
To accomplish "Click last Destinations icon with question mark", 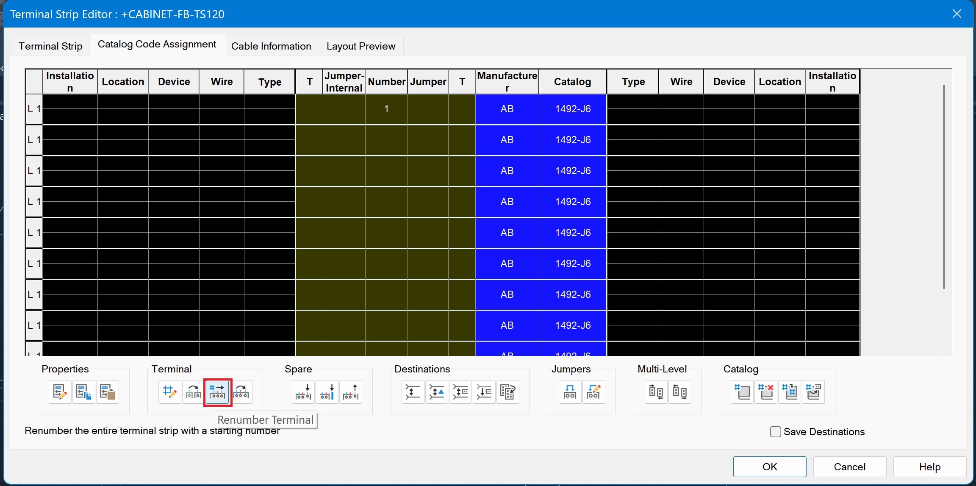I will tap(508, 392).
